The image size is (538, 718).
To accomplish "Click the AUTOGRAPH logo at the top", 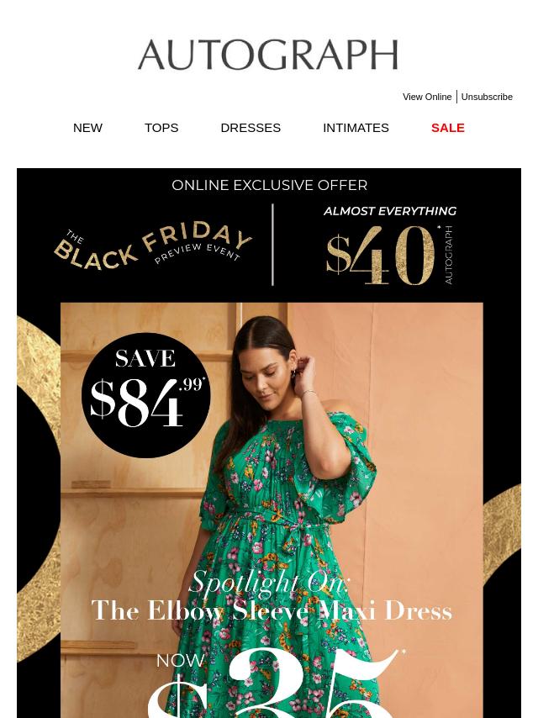I will [x=268, y=55].
